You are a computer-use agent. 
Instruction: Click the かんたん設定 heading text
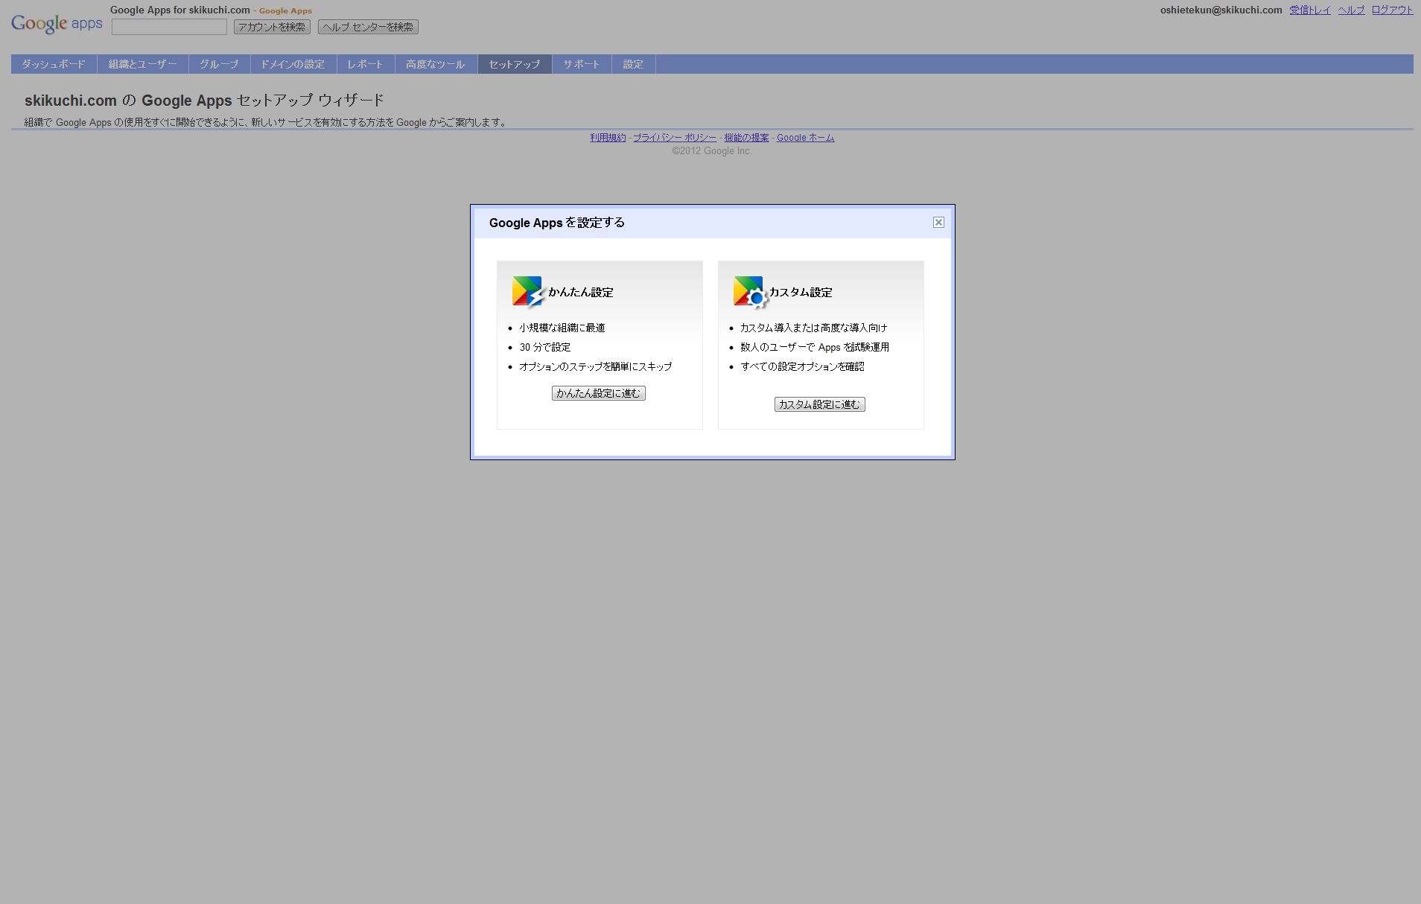point(581,293)
